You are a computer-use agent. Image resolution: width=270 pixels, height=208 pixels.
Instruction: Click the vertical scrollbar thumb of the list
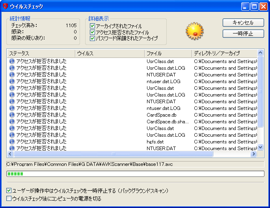point(261,91)
